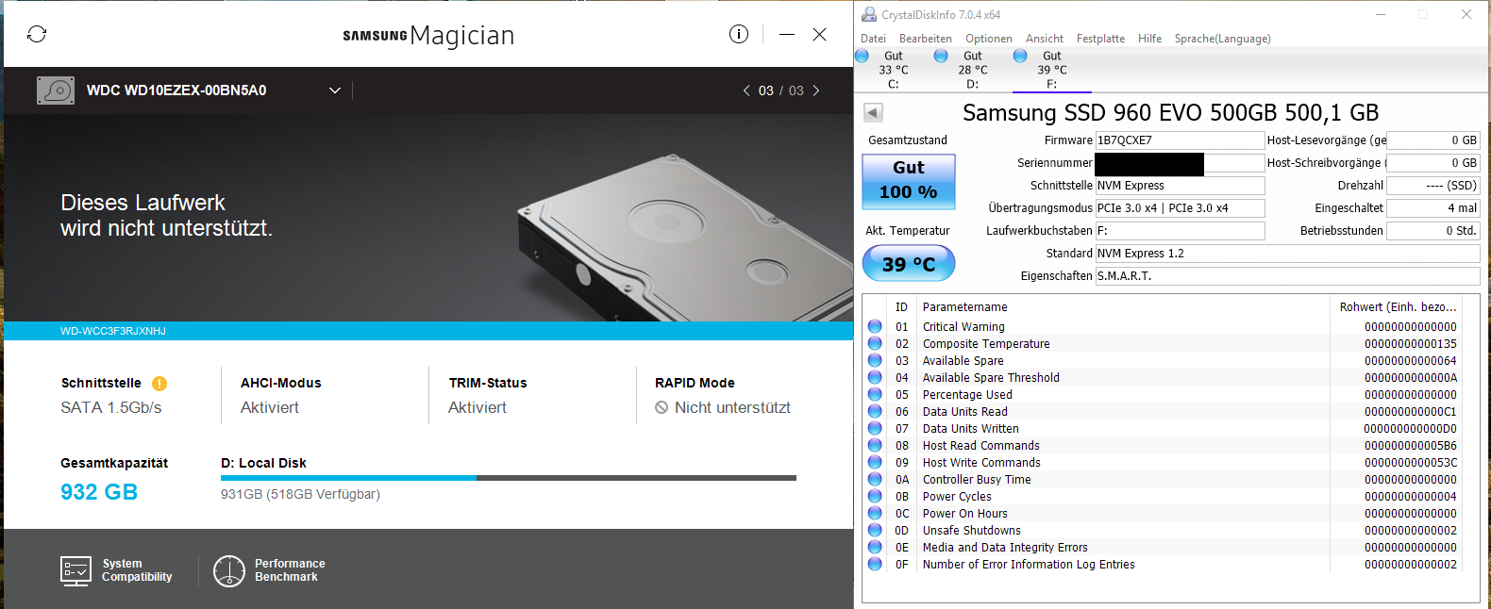Click the CrystalDiskInfo app icon in title bar

pos(869,14)
